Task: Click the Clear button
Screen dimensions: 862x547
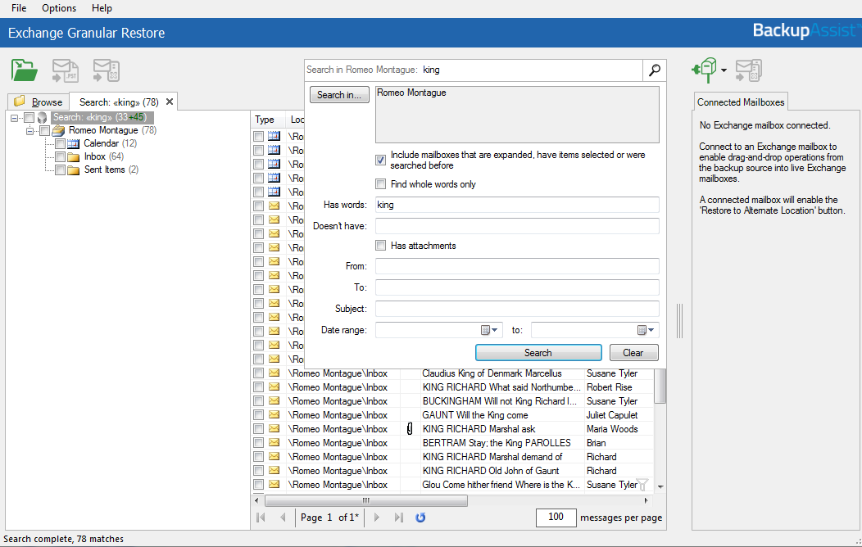Action: (633, 353)
